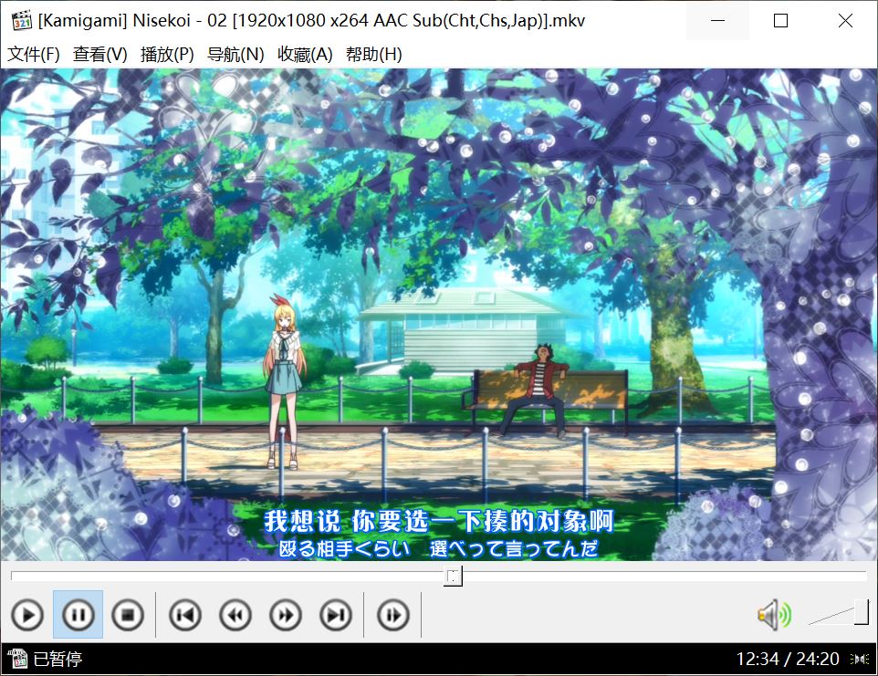The height and width of the screenshot is (676, 878).
Task: Click the seek bar thumb
Action: click(x=453, y=576)
